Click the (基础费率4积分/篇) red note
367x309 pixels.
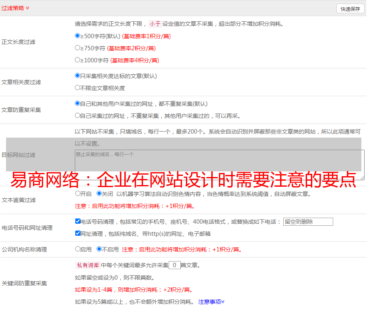tap(134, 60)
